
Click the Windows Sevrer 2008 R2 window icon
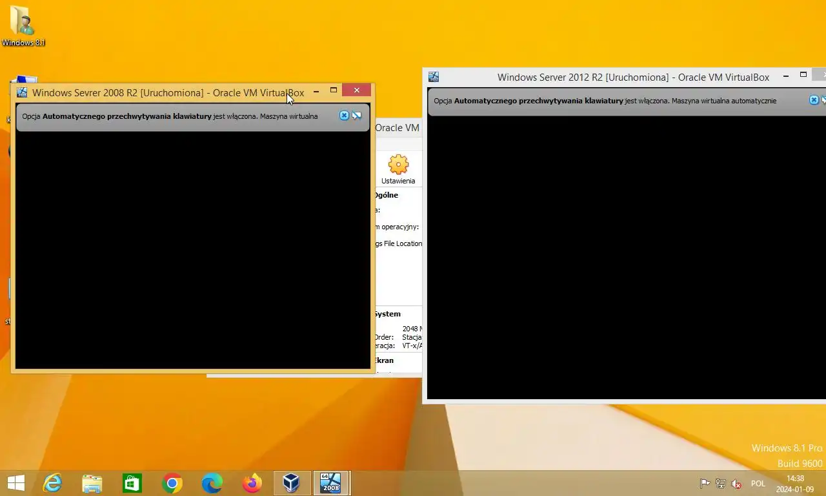tap(22, 92)
